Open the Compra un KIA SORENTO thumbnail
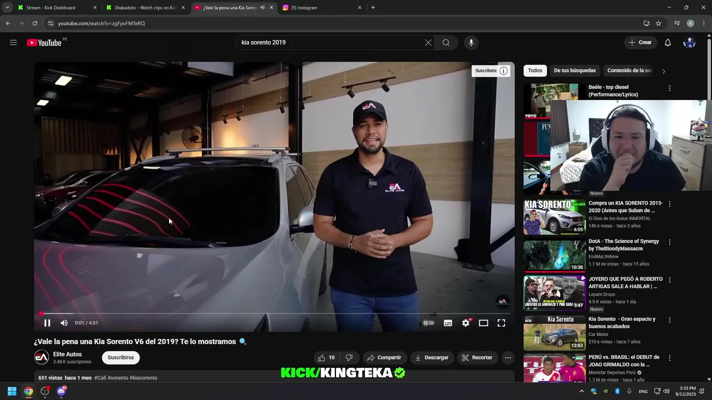 point(555,217)
